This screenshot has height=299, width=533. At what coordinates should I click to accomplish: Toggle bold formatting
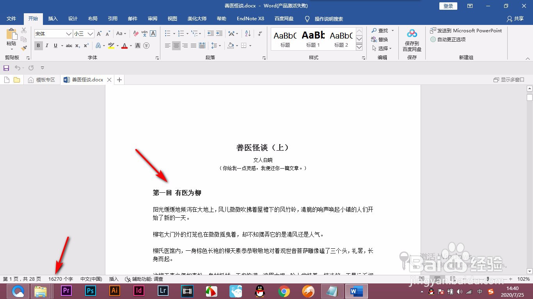click(x=38, y=46)
